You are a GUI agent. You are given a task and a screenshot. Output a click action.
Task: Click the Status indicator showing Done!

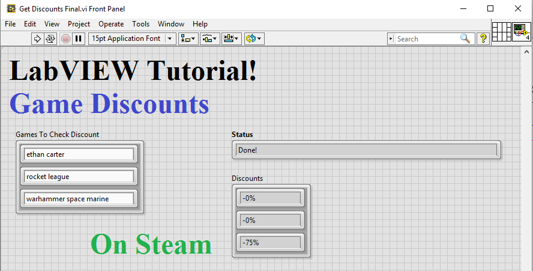click(366, 150)
